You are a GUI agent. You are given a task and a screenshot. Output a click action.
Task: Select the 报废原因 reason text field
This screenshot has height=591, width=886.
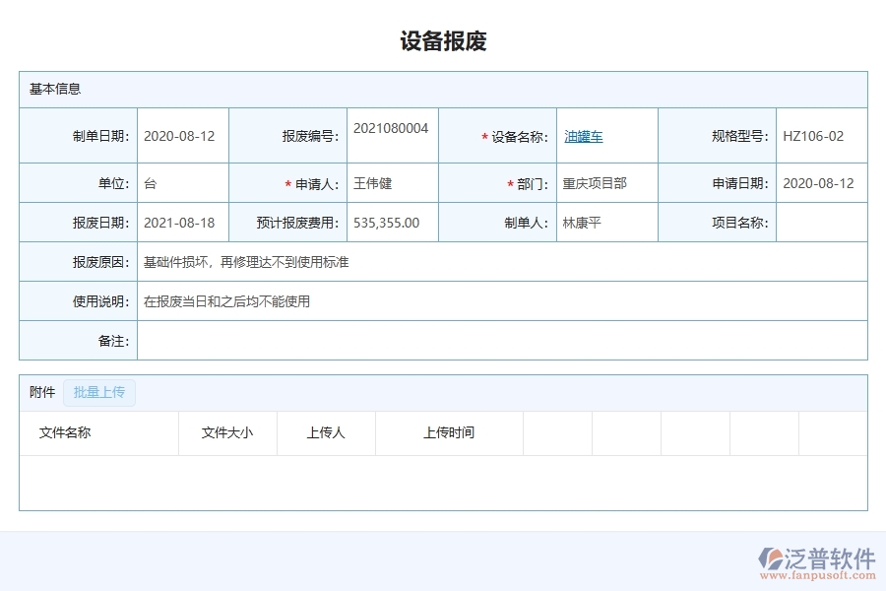click(x=246, y=261)
